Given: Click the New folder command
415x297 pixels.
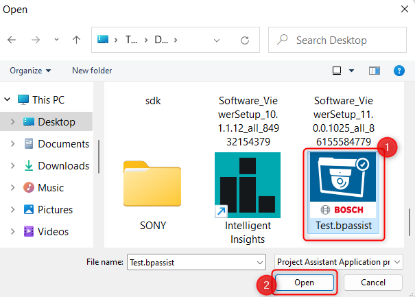Looking at the screenshot, I should [92, 71].
